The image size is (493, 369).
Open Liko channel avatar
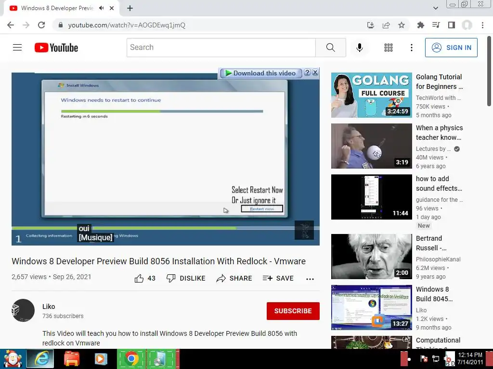click(23, 310)
